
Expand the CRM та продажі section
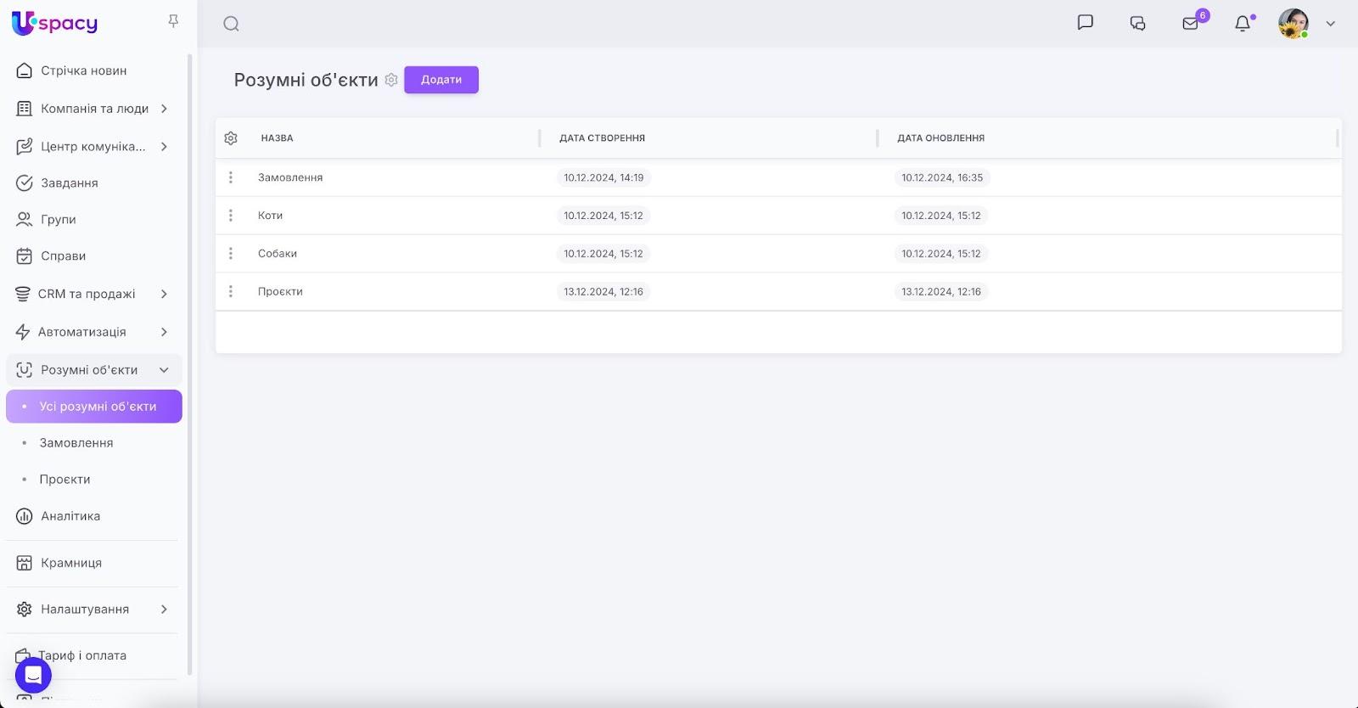(x=164, y=294)
